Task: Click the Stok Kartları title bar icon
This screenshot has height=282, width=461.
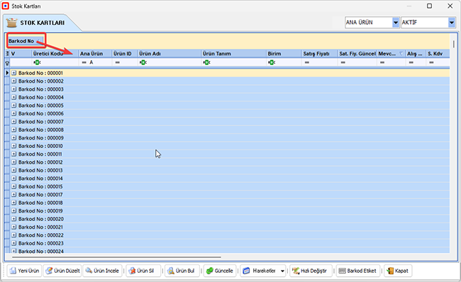Action: click(5, 6)
